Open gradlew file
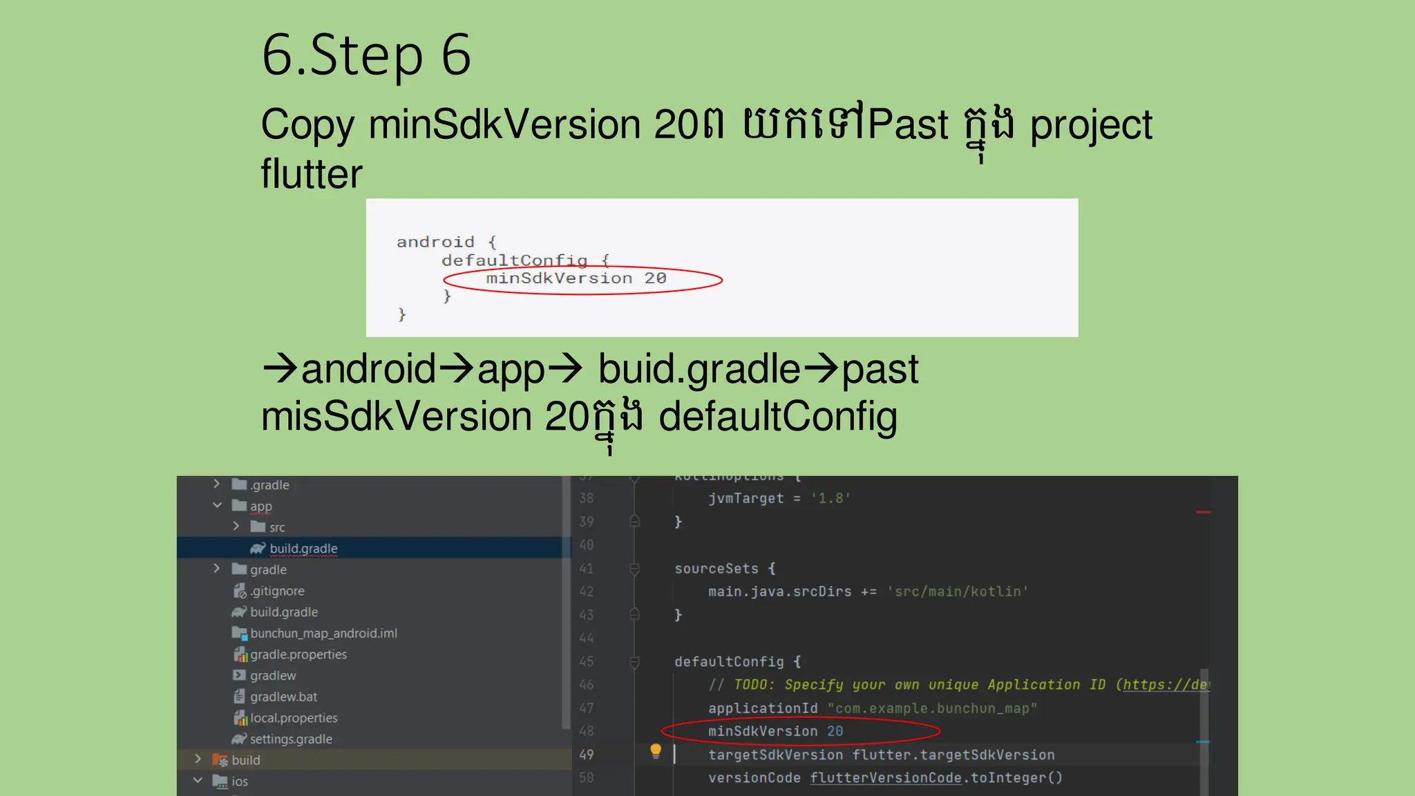1415x796 pixels. pos(273,676)
